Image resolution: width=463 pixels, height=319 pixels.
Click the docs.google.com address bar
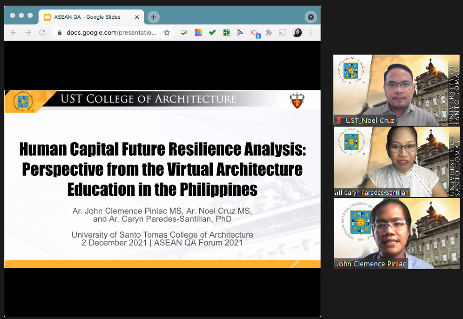pyautogui.click(x=113, y=32)
